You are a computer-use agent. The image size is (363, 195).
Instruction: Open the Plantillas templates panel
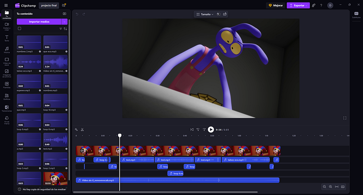pos(7,84)
